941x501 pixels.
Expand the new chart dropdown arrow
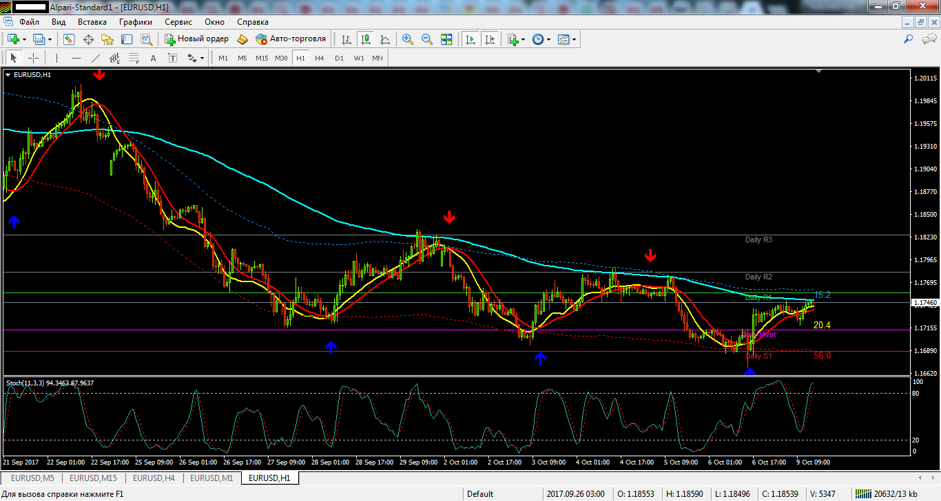coord(25,39)
